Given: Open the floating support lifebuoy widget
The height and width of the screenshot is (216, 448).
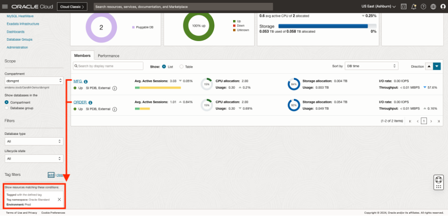Looking at the screenshot, I should coord(438,183).
